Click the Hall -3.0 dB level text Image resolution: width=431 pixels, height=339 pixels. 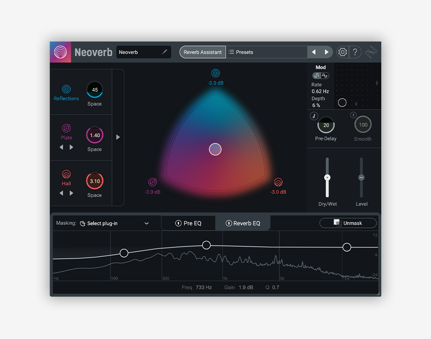278,192
